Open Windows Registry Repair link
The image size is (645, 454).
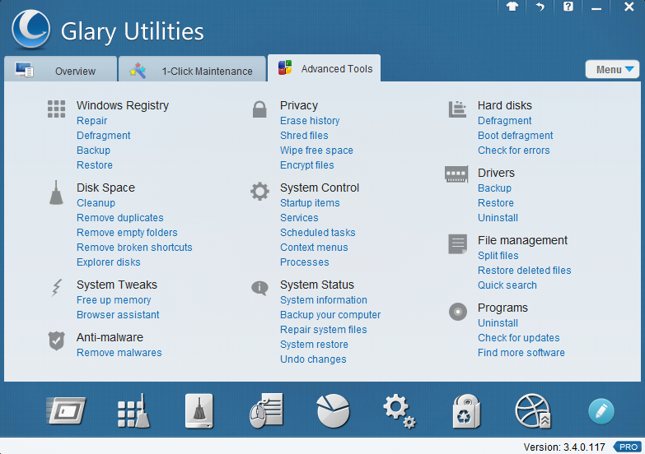[91, 121]
